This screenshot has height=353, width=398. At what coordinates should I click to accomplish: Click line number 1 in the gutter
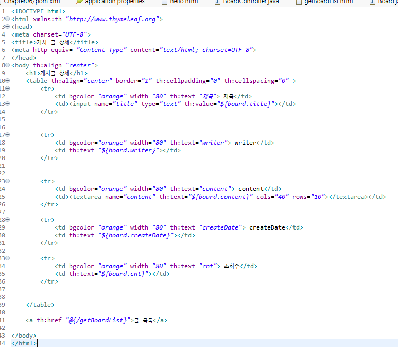3,11
